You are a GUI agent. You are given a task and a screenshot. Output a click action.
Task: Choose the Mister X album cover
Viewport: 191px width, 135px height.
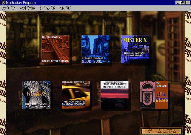135,49
